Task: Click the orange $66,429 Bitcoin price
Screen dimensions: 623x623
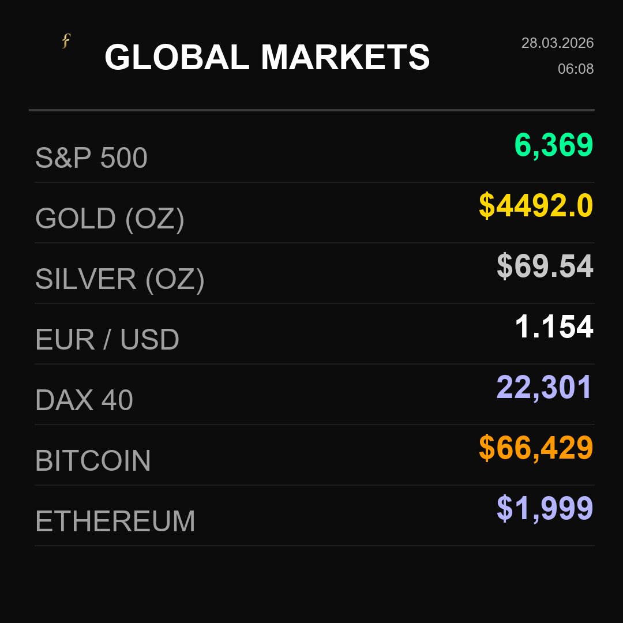Action: 536,448
